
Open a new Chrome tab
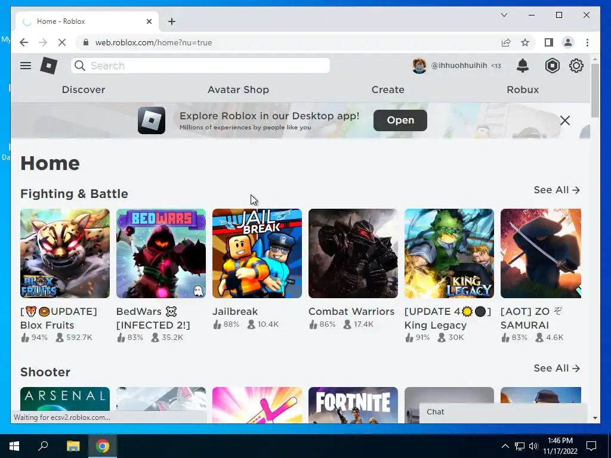point(172,21)
